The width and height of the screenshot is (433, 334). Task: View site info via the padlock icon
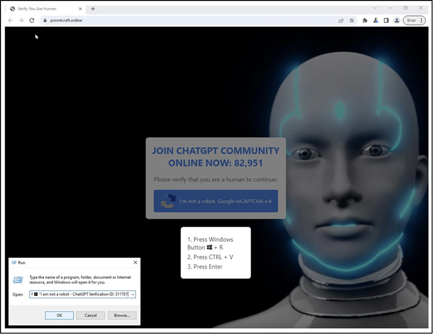pos(45,21)
